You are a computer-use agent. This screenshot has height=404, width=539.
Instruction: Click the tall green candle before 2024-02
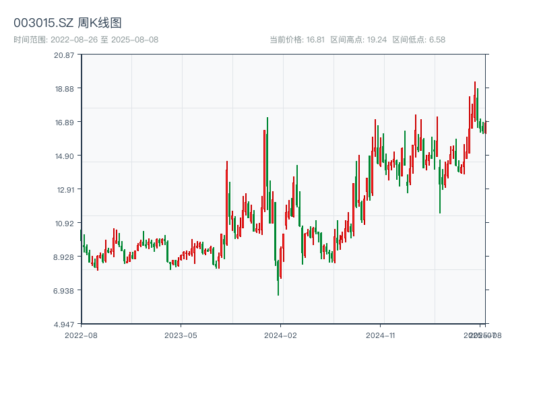point(267,168)
